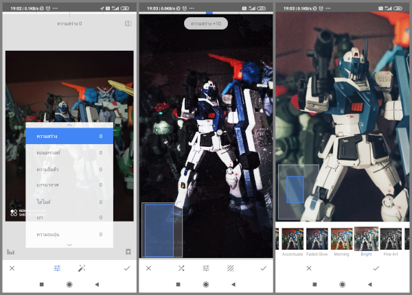Open the tune sliders icon on the middle screen
Screen dimensions: 412x295
(x=206, y=268)
